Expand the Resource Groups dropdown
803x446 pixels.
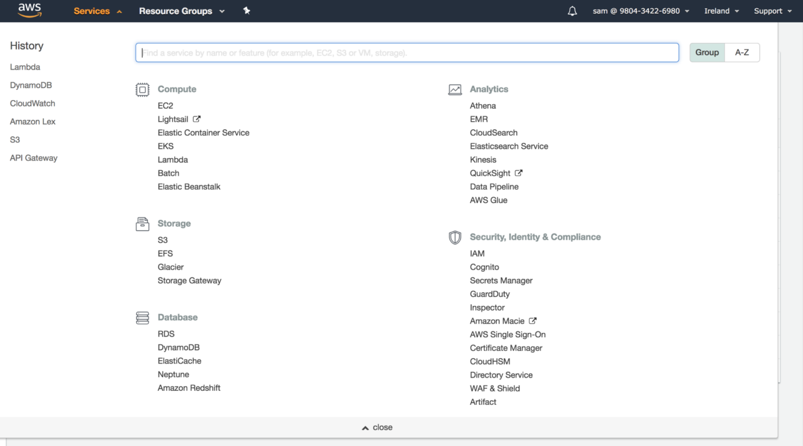pos(182,11)
